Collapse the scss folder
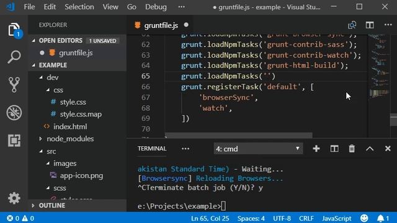Image resolution: width=397 pixels, height=223 pixels. click(48, 188)
